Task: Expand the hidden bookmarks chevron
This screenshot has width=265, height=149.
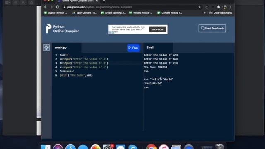Action: click(205, 13)
